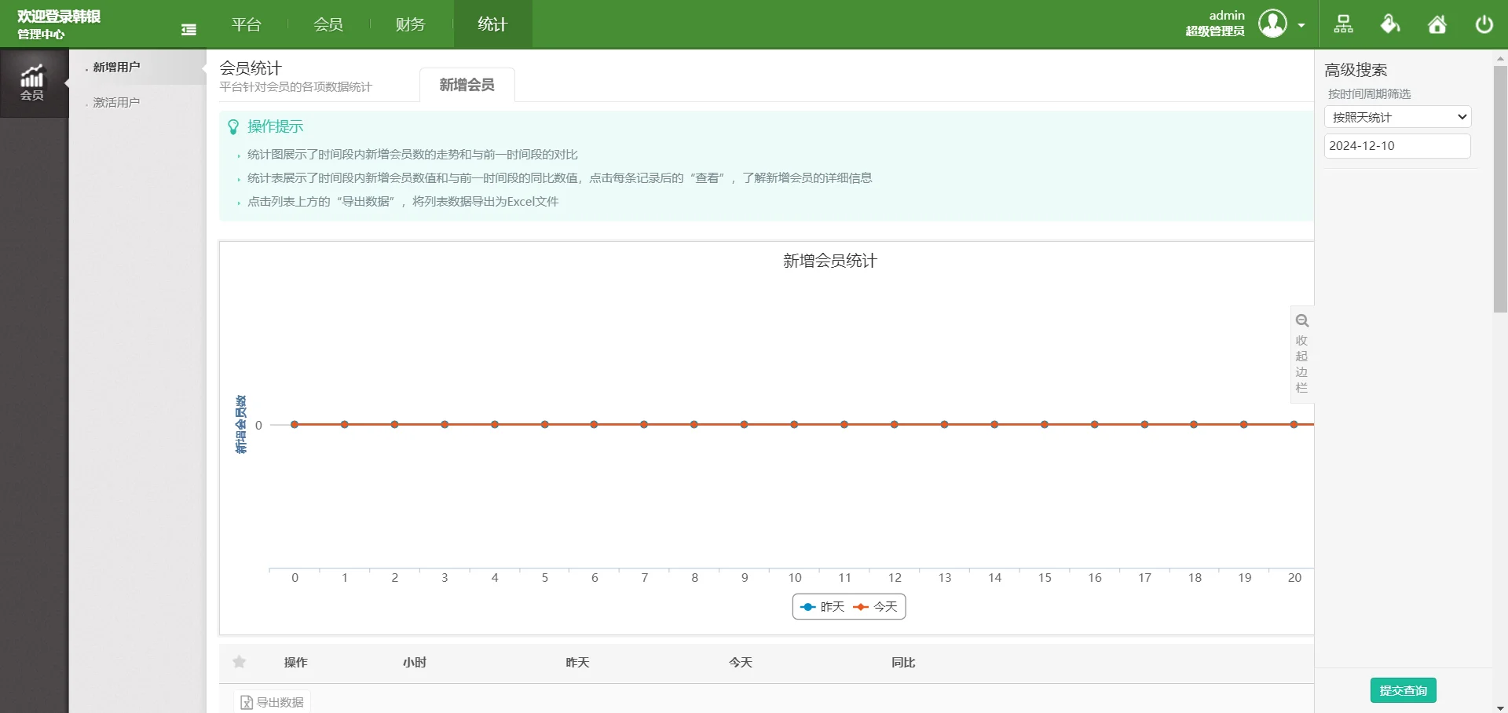Click the date field showing 2024-12-10
Image resolution: width=1508 pixels, height=713 pixels.
point(1398,146)
